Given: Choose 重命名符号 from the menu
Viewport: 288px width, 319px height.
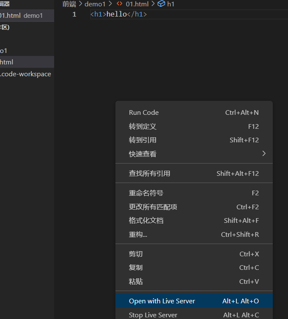Looking at the screenshot, I should [146, 193].
